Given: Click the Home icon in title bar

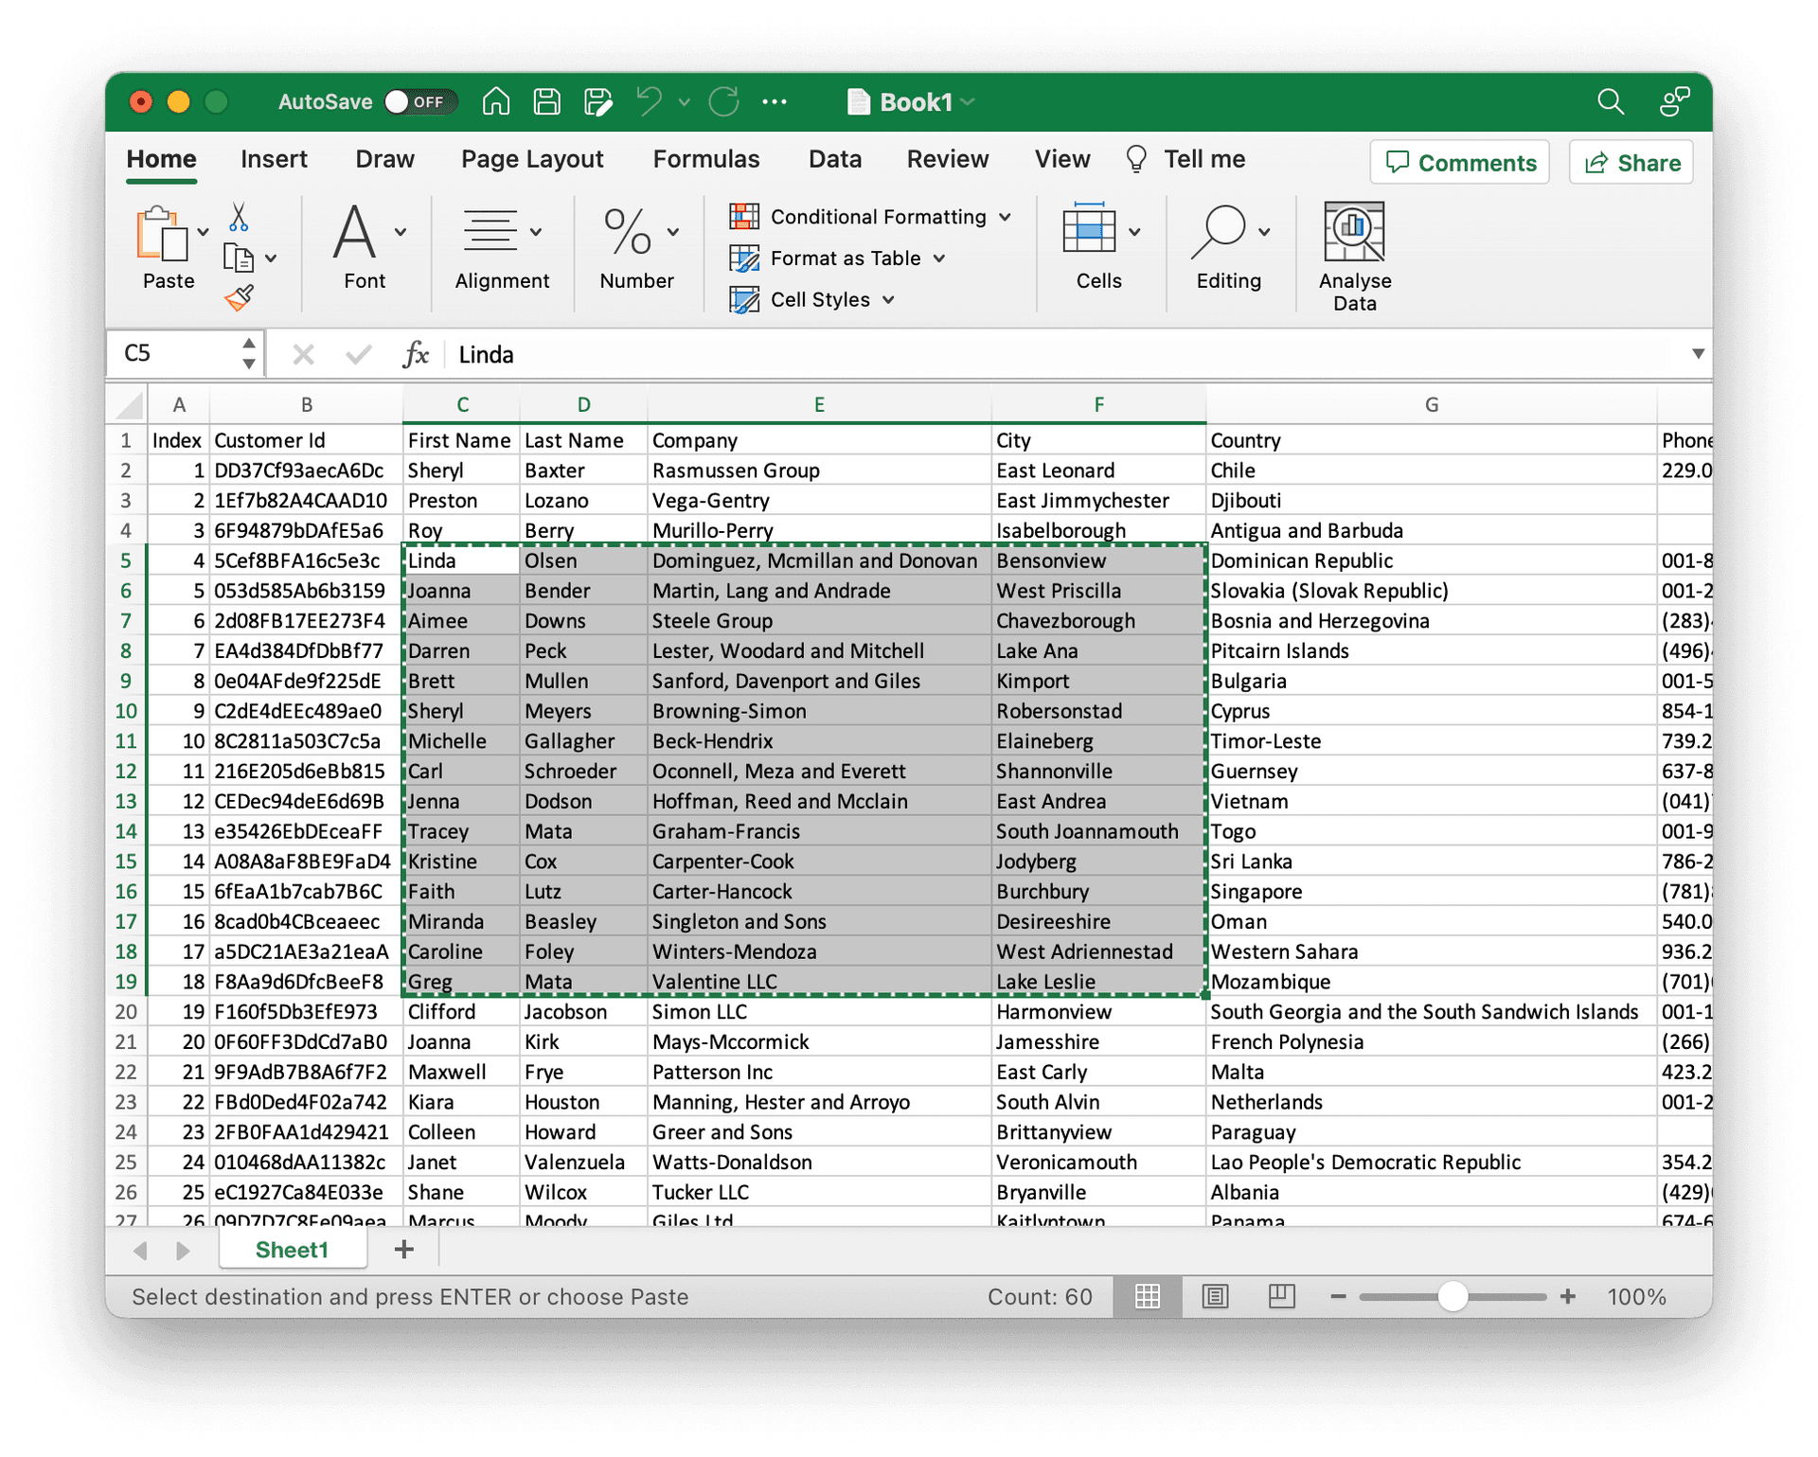Looking at the screenshot, I should click(x=496, y=101).
